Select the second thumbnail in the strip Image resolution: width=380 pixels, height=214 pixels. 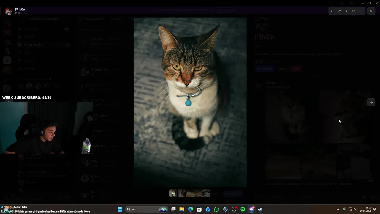point(181,193)
